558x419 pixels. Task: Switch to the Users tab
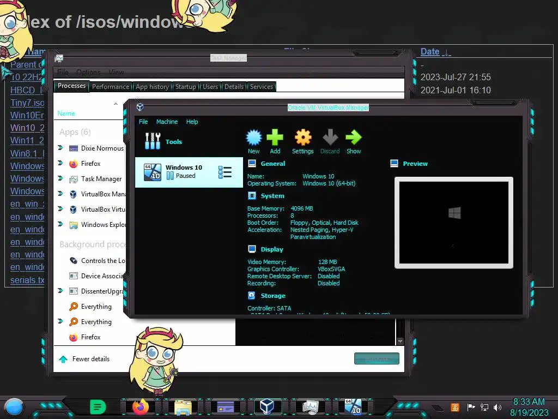210,87
